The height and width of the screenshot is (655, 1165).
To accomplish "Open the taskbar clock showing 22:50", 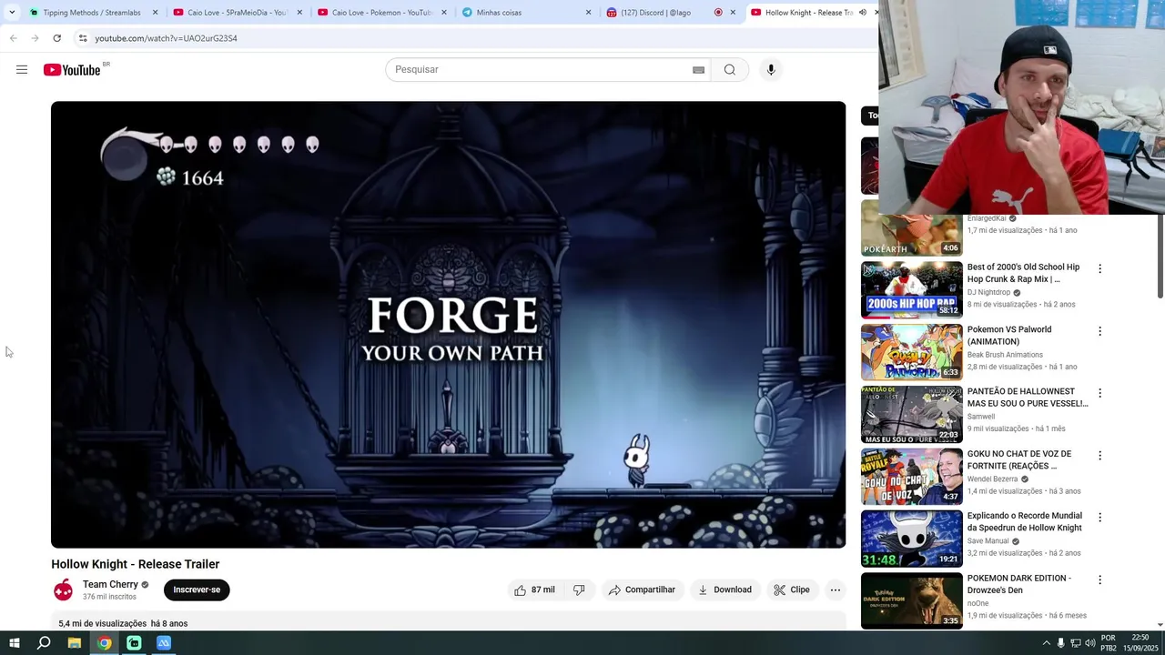I will point(1140,643).
